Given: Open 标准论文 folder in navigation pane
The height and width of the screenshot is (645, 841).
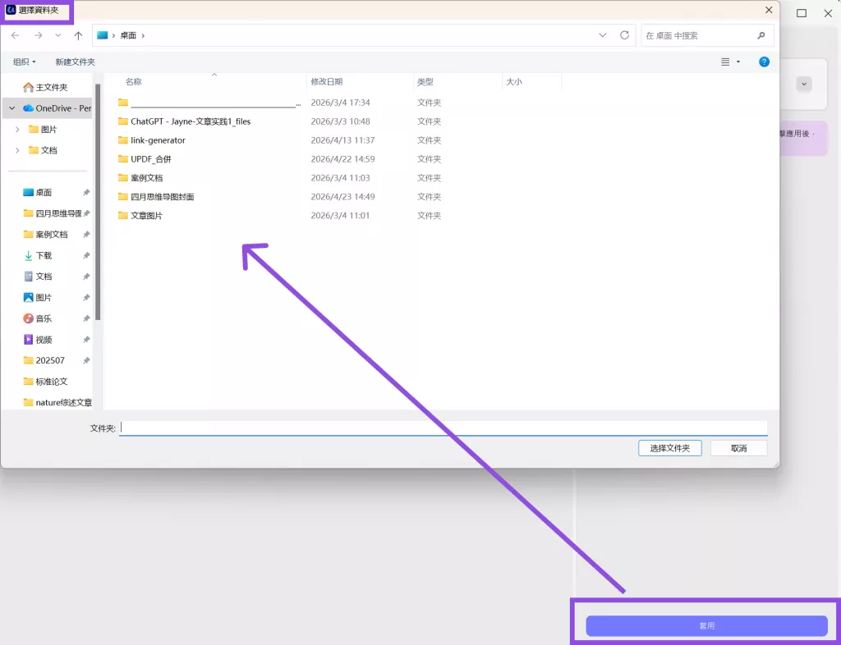Looking at the screenshot, I should (46, 382).
